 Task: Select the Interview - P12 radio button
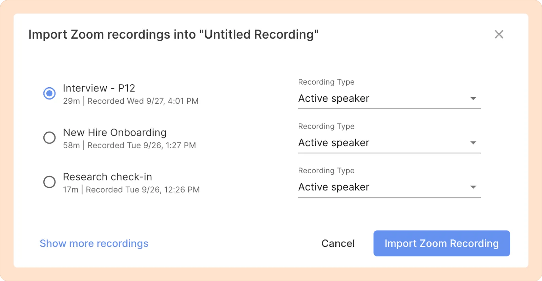coord(49,93)
